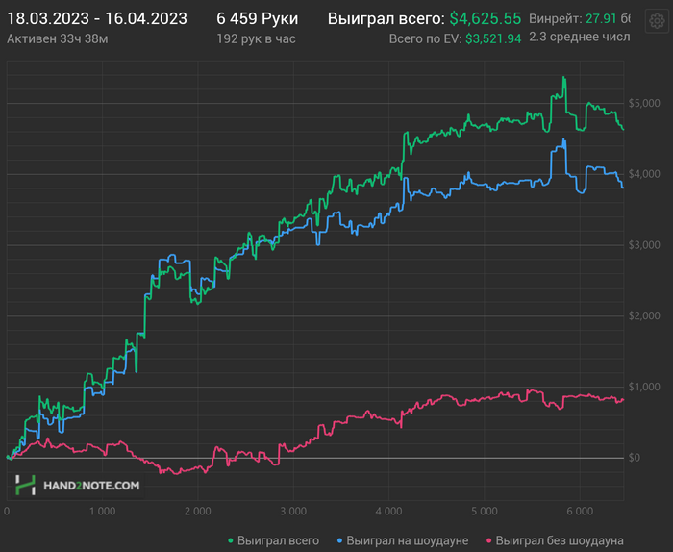Click the EV total value $3,521.94
The image size is (673, 552).
(493, 39)
